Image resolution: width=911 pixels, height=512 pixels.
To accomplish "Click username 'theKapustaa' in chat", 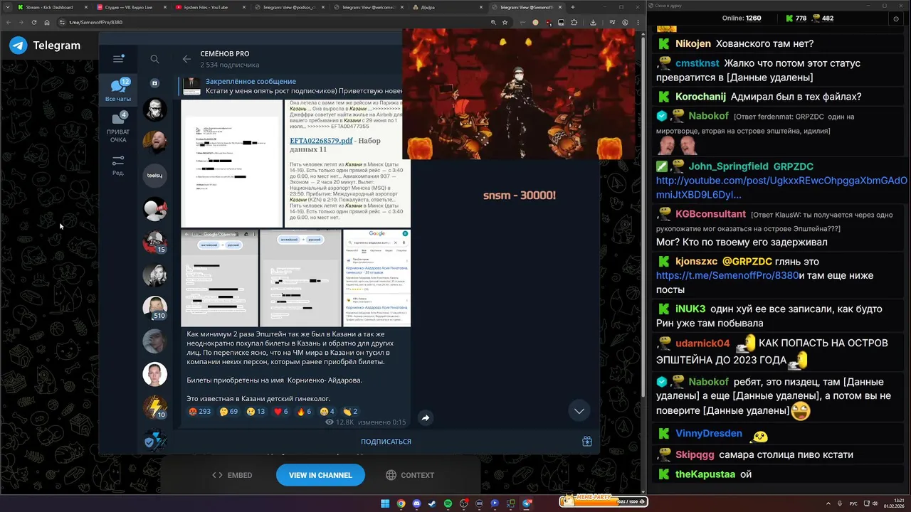I will pos(704,474).
